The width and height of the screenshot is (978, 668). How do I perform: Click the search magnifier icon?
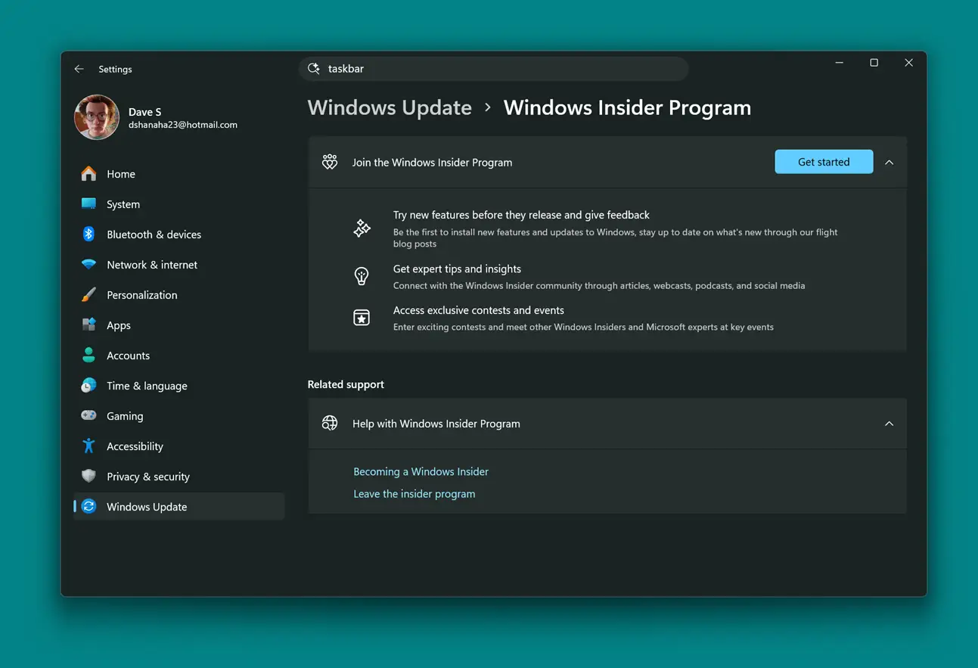coord(313,69)
